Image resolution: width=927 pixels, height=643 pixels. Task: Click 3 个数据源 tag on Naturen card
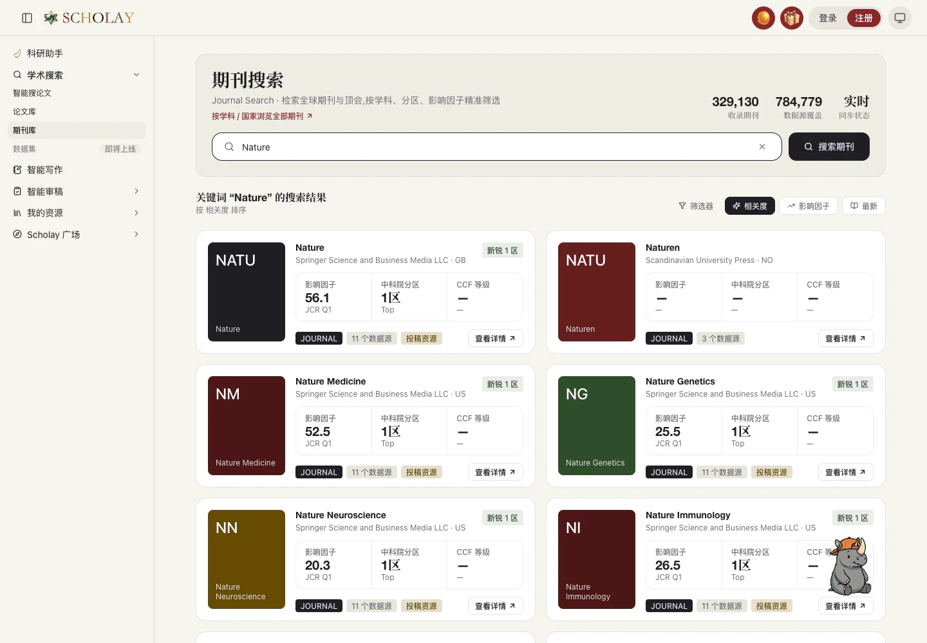coord(720,338)
